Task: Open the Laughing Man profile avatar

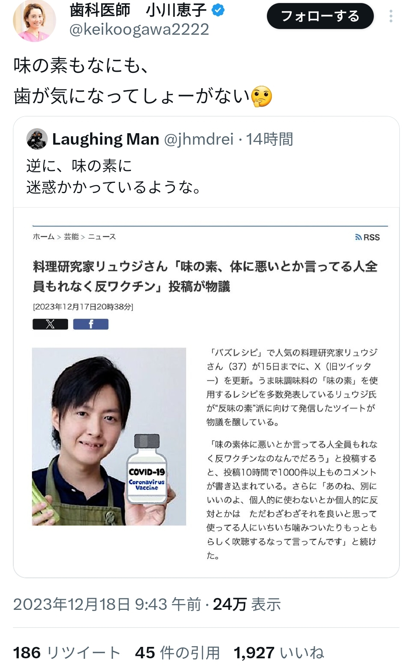Action: coord(37,139)
